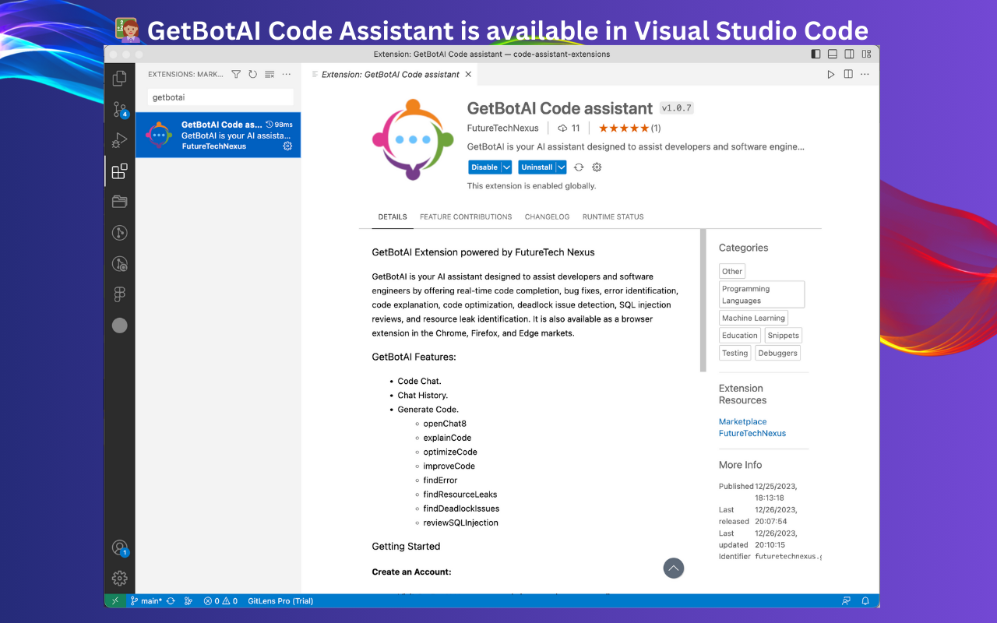Select the Snippets category tag
Viewport: 997px width, 623px height.
[784, 336]
